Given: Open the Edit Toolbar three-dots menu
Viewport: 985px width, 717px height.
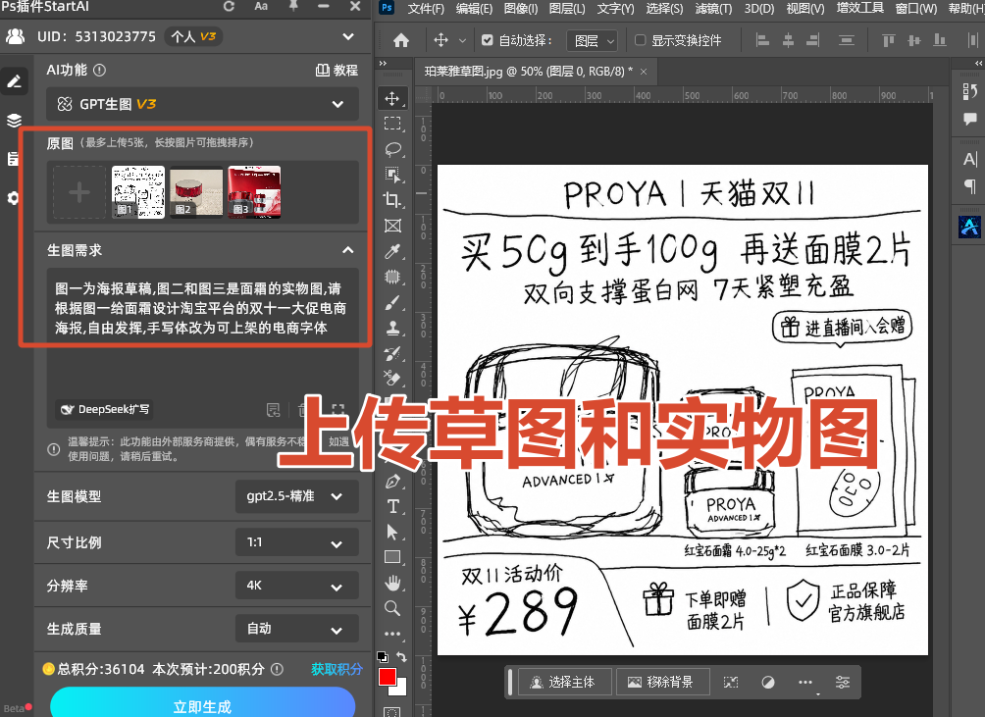Looking at the screenshot, I should coord(392,635).
